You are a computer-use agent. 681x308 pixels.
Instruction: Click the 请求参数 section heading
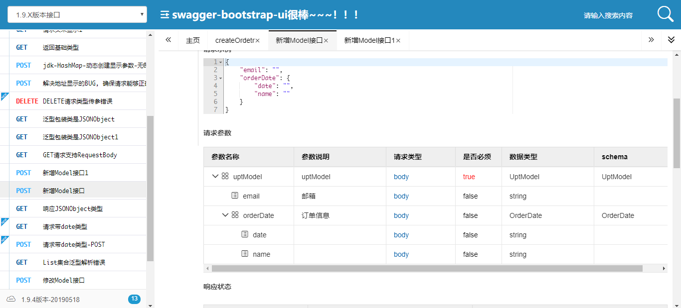tap(217, 133)
